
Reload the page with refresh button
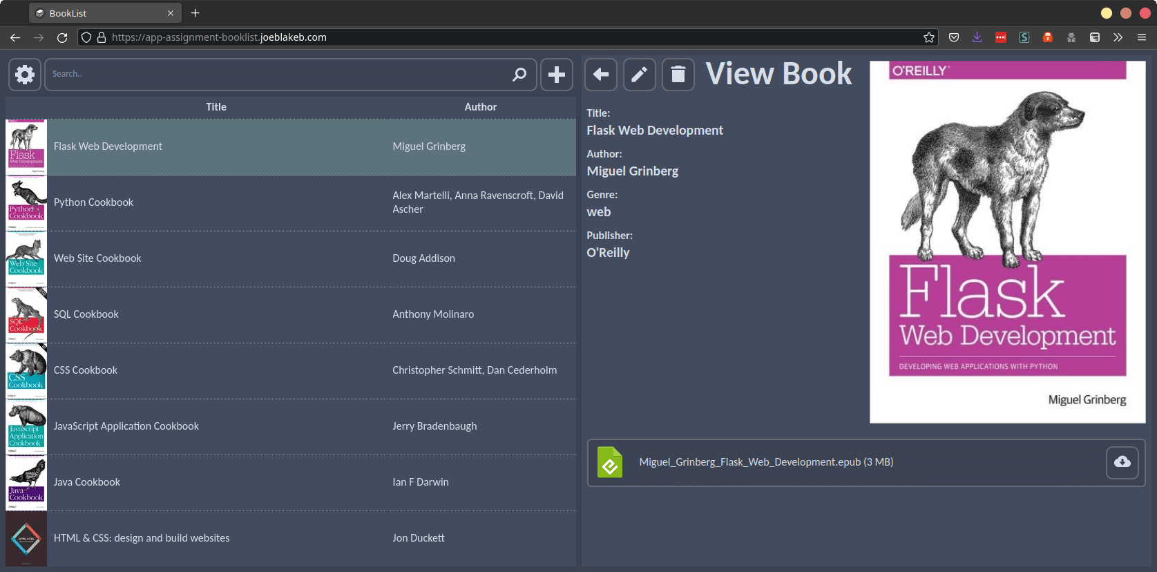62,37
